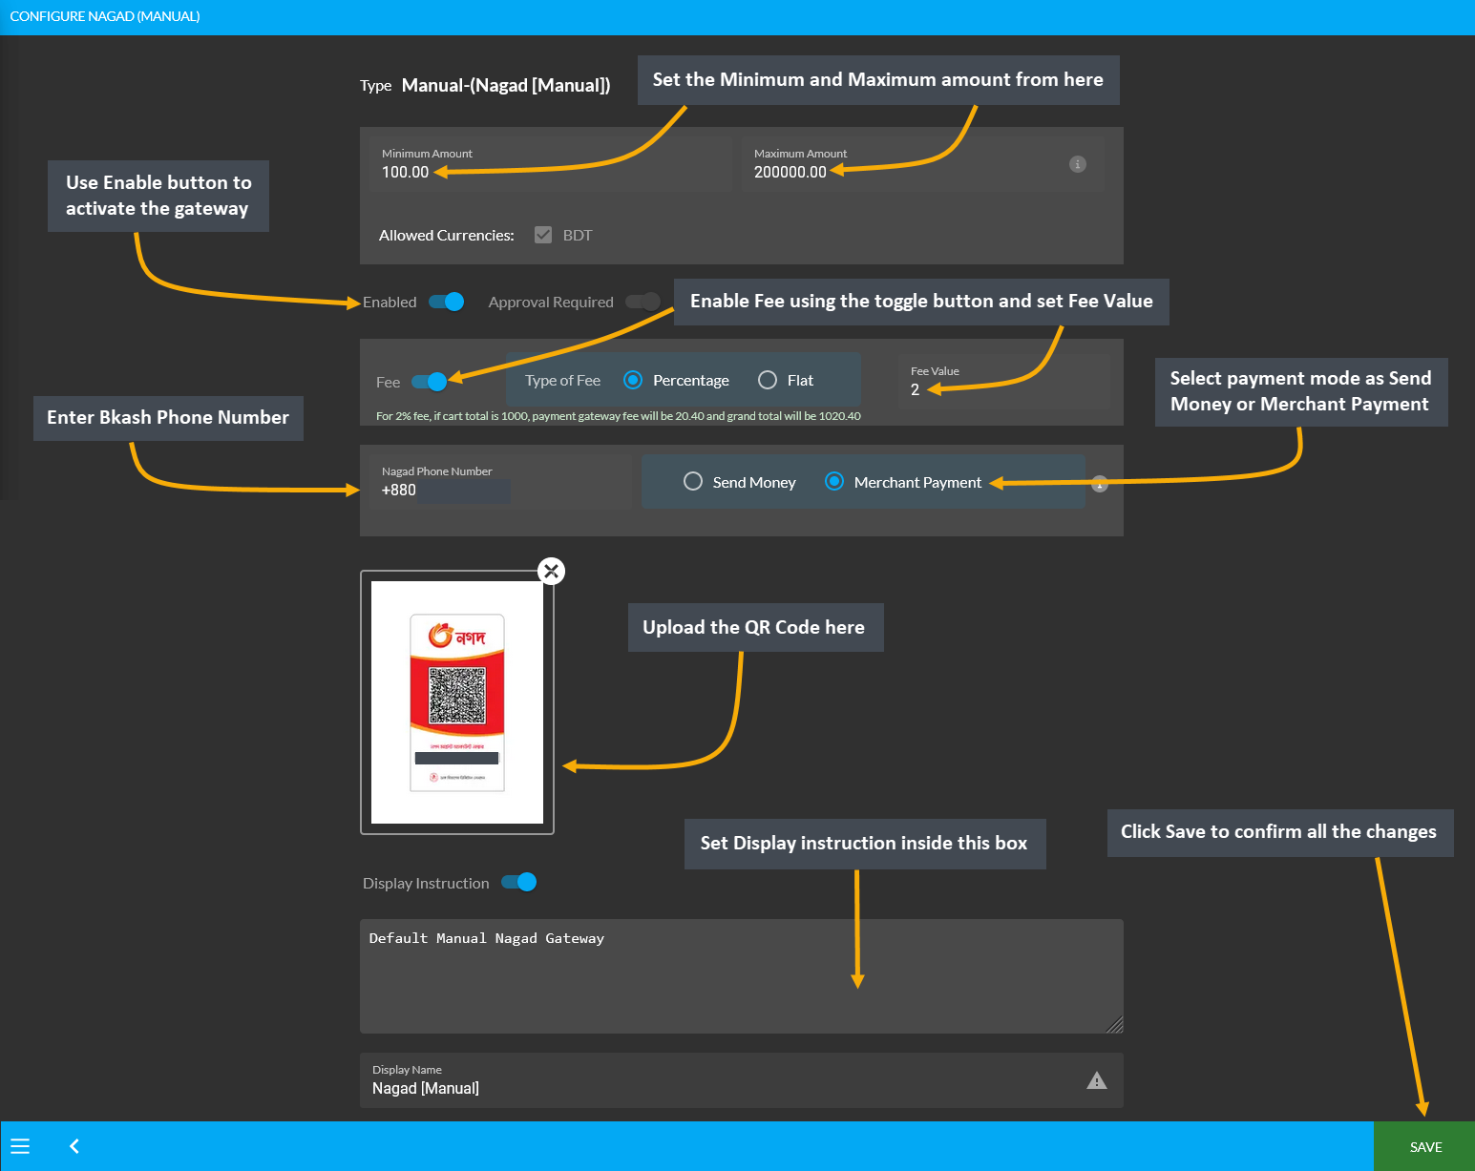Click the Maximum Amount info icon
This screenshot has height=1171, width=1475.
tap(1078, 164)
